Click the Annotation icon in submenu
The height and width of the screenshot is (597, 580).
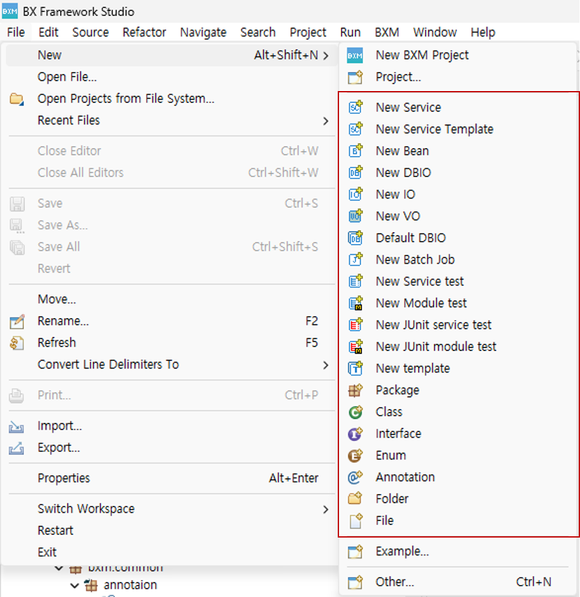coord(355,477)
